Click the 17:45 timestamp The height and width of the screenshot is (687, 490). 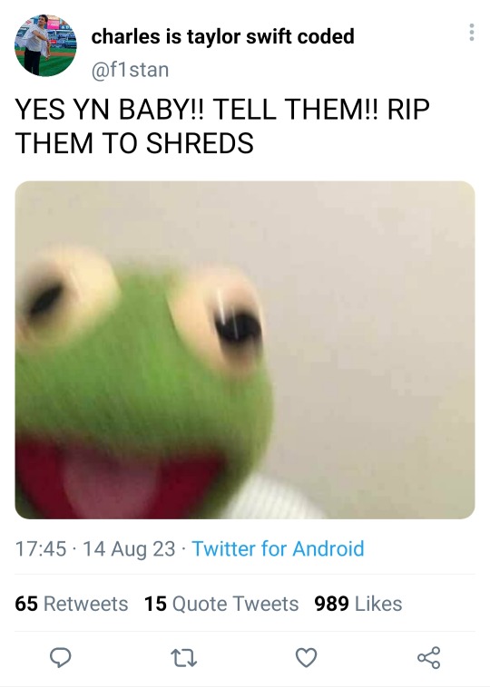[x=40, y=548]
